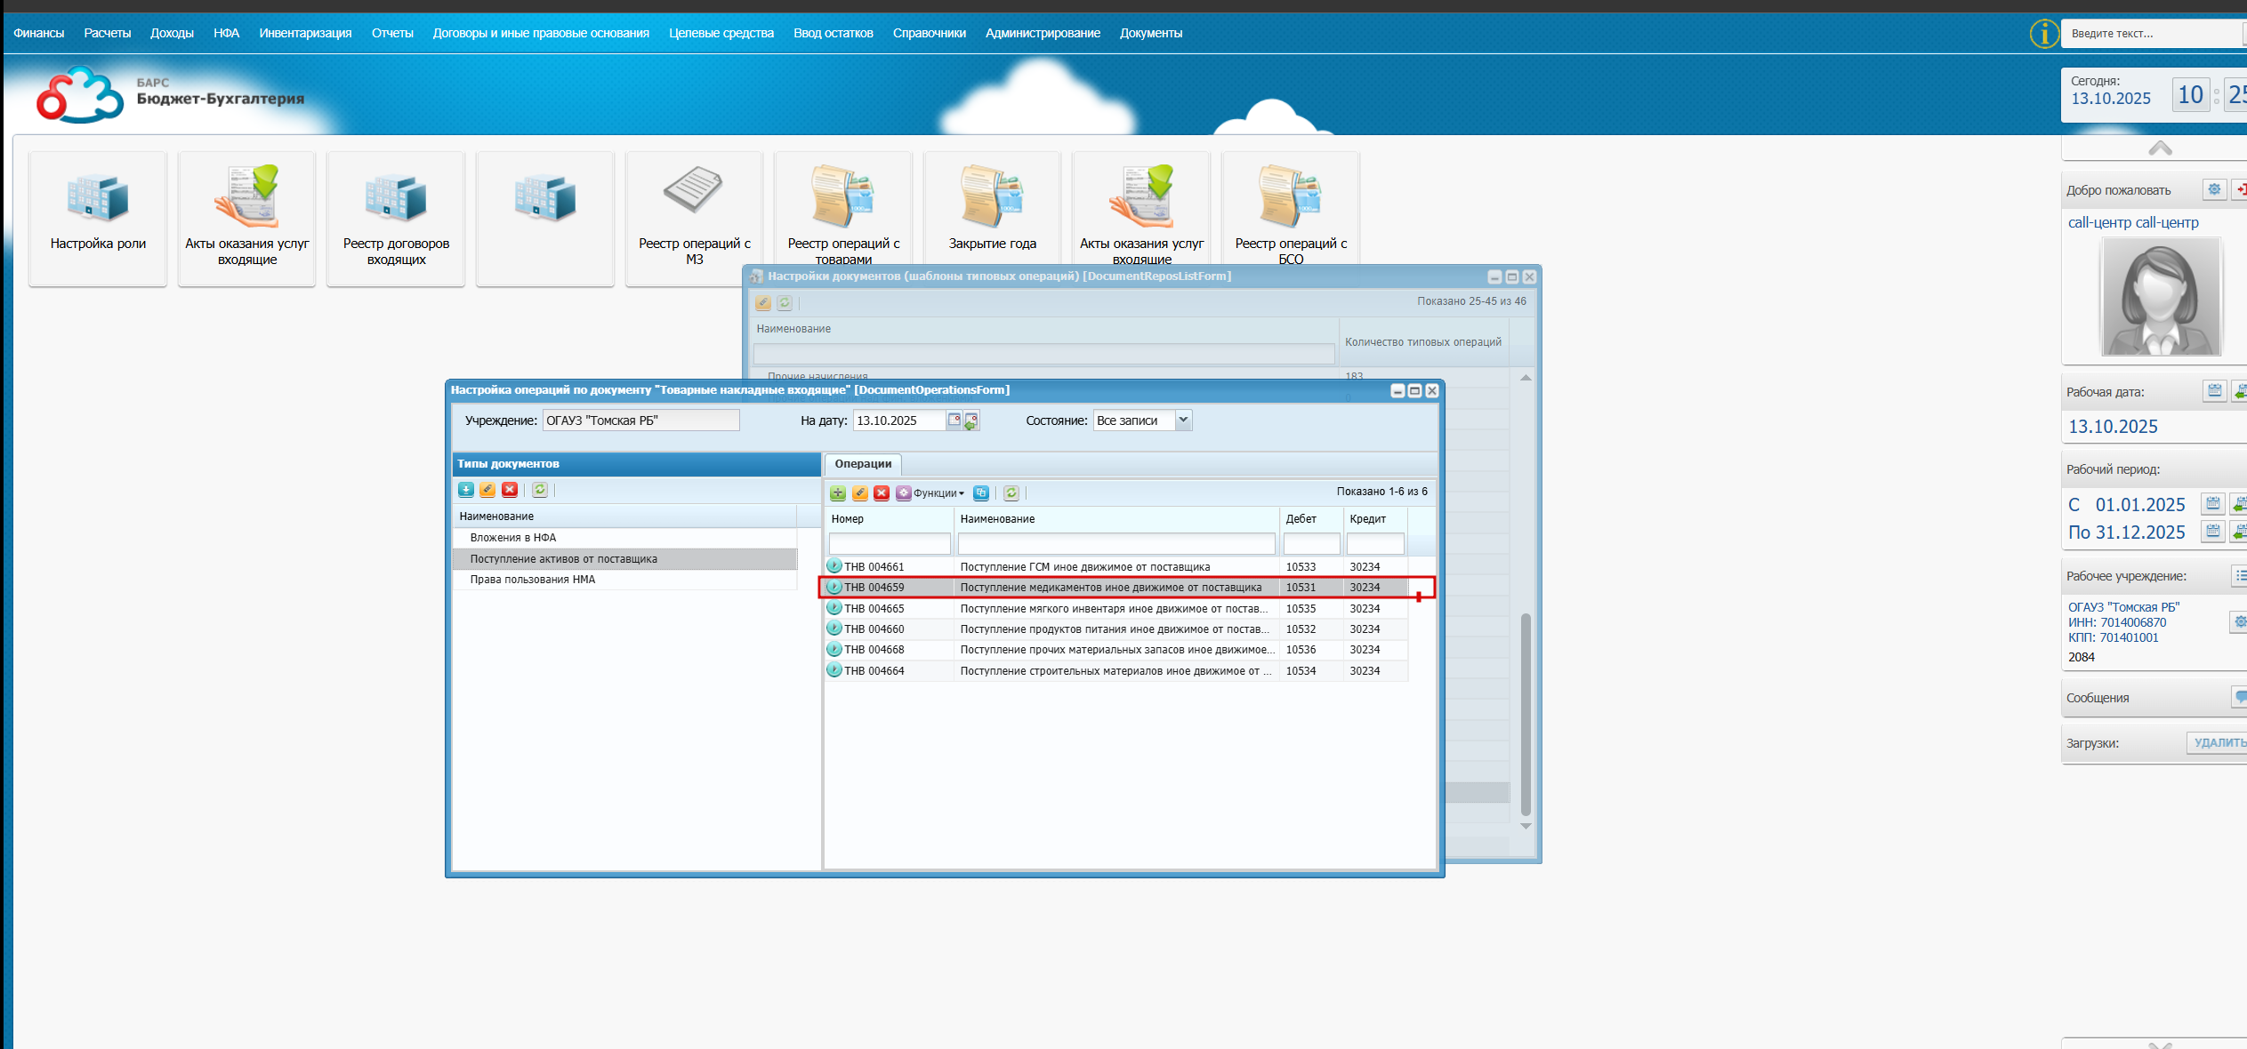Image resolution: width=2247 pixels, height=1049 pixels.
Task: Add document type with blue download icon
Action: tap(466, 490)
